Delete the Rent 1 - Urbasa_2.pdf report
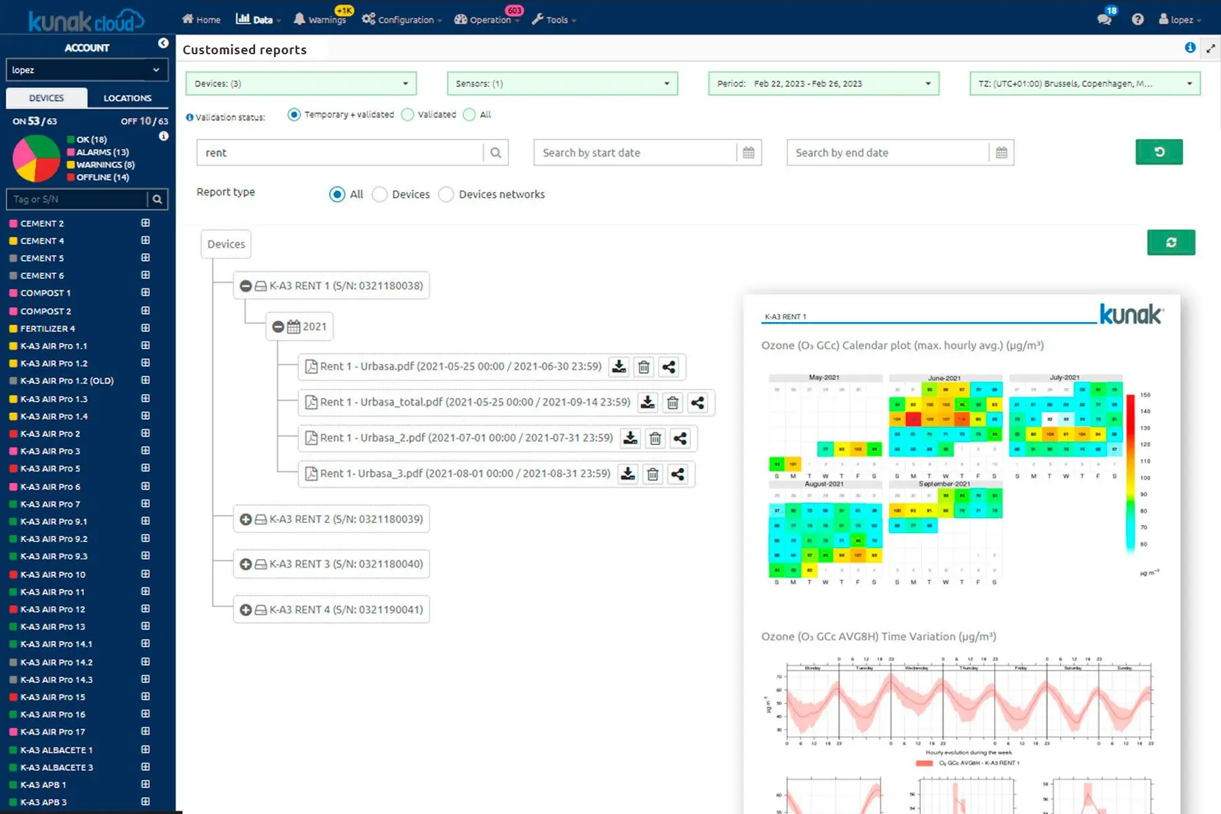1221x814 pixels. click(655, 438)
